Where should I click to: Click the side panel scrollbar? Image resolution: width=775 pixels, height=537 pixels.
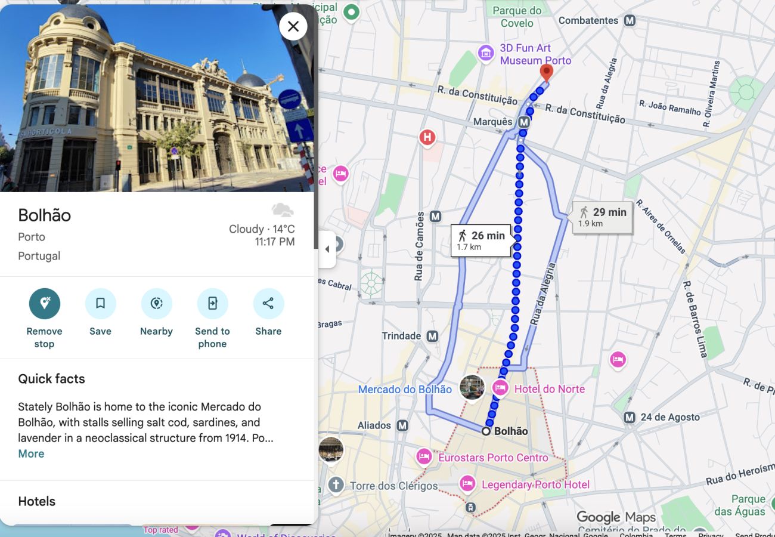tap(316, 126)
